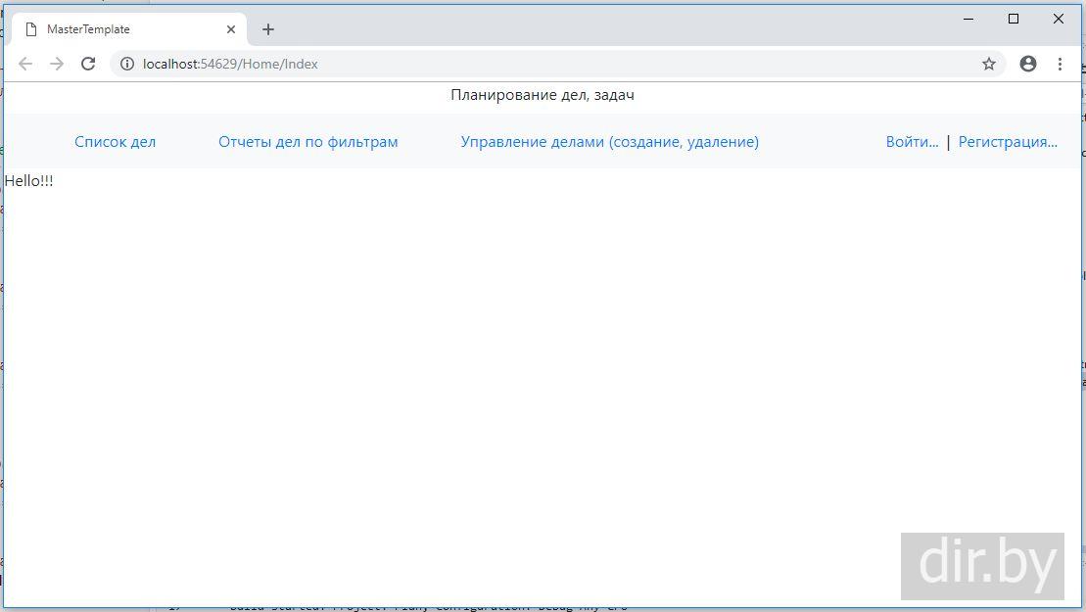Open the Chrome profile account icon

1027,64
